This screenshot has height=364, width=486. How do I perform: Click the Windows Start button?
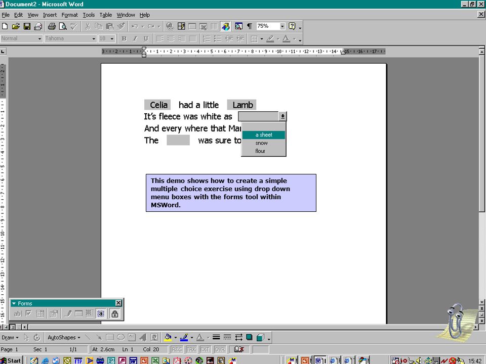(x=11, y=360)
